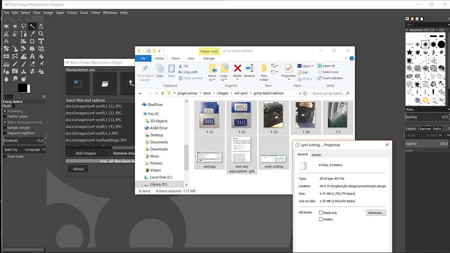Click the refresh icon beside address bar
450x253 pixels.
tap(305, 93)
